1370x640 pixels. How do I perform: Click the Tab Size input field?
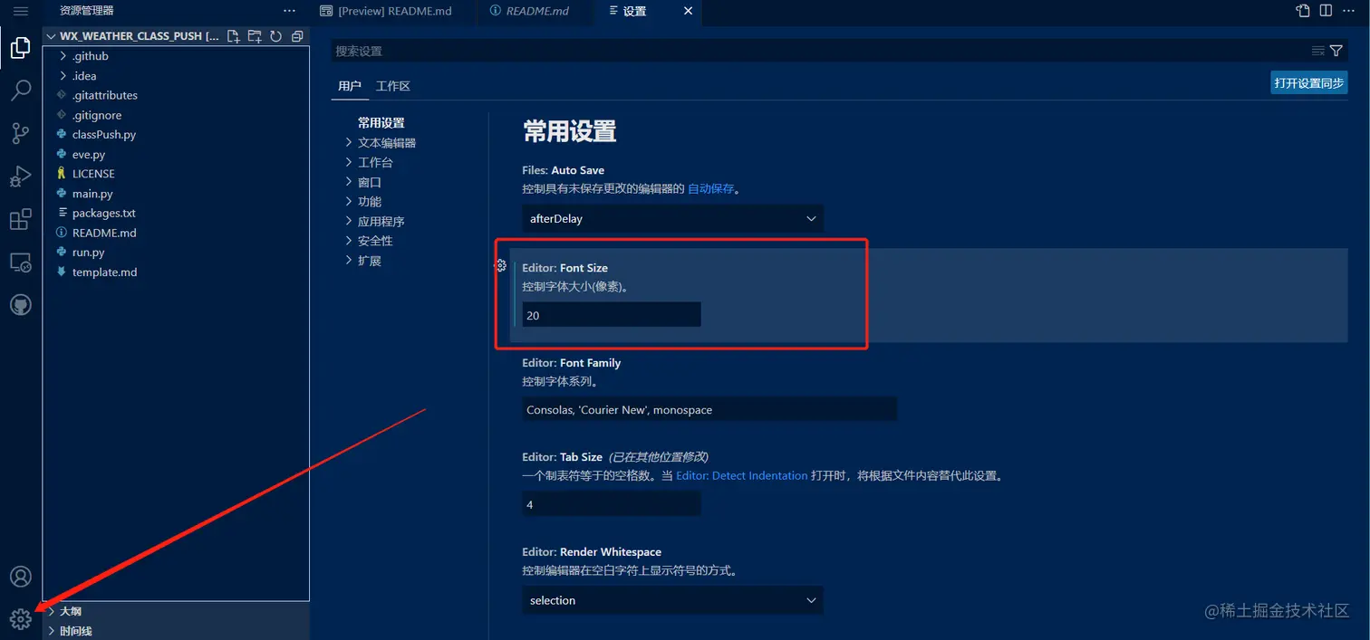click(x=612, y=504)
